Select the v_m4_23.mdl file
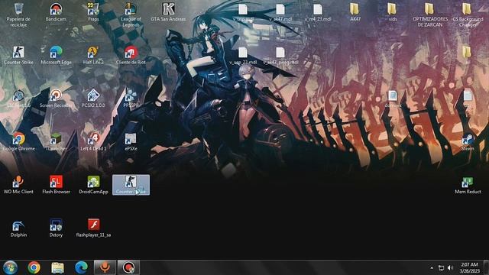Viewport: 489px width, 275px height. 318,12
